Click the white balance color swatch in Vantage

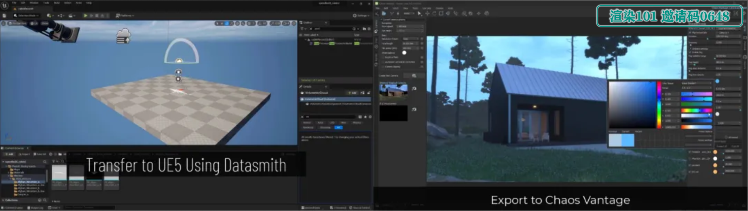click(404, 53)
